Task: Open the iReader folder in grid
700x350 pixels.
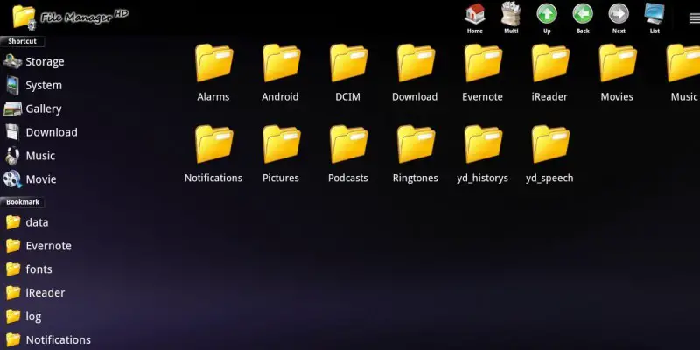Action: tap(549, 73)
